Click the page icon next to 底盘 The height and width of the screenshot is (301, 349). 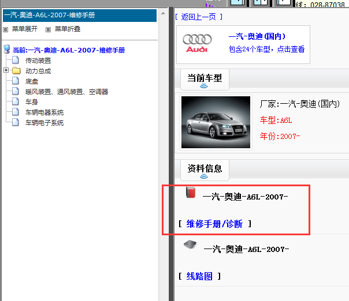(x=16, y=81)
